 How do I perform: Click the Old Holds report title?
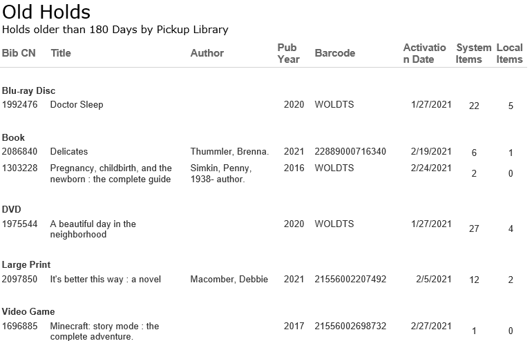coord(46,12)
